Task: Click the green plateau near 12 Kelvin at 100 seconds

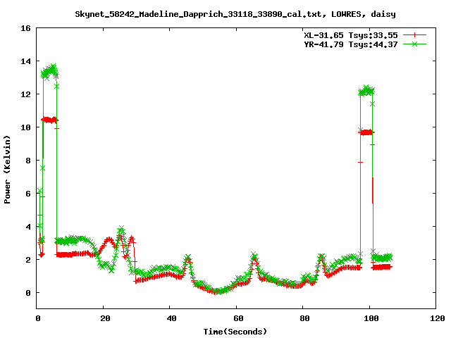Action: coord(366,91)
